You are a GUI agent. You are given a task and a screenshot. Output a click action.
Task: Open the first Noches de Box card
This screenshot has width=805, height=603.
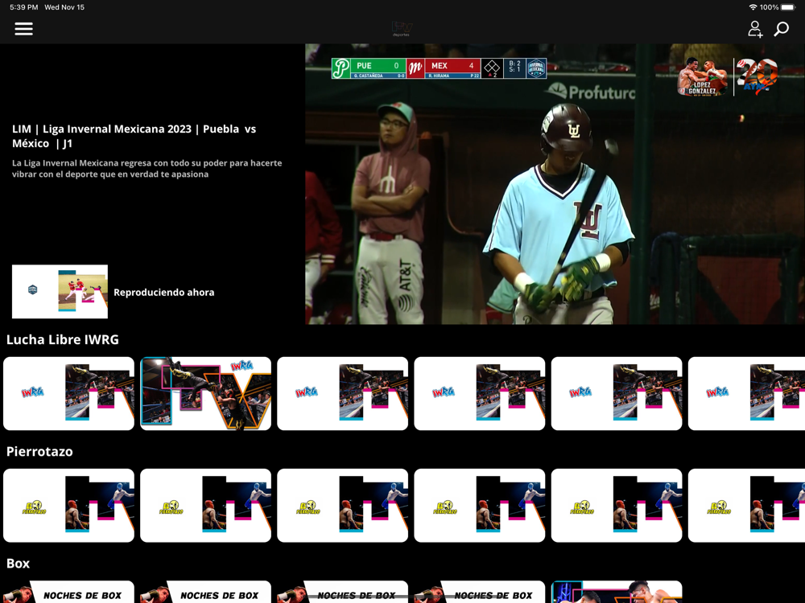[x=68, y=592]
